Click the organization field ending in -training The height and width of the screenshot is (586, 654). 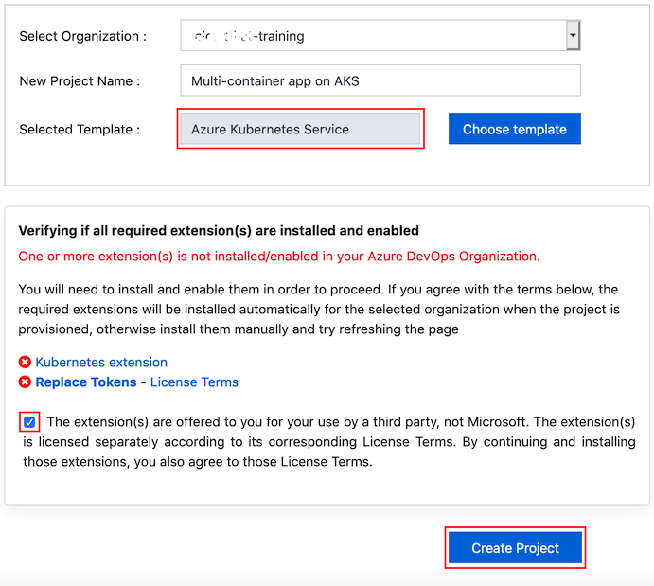[380, 35]
